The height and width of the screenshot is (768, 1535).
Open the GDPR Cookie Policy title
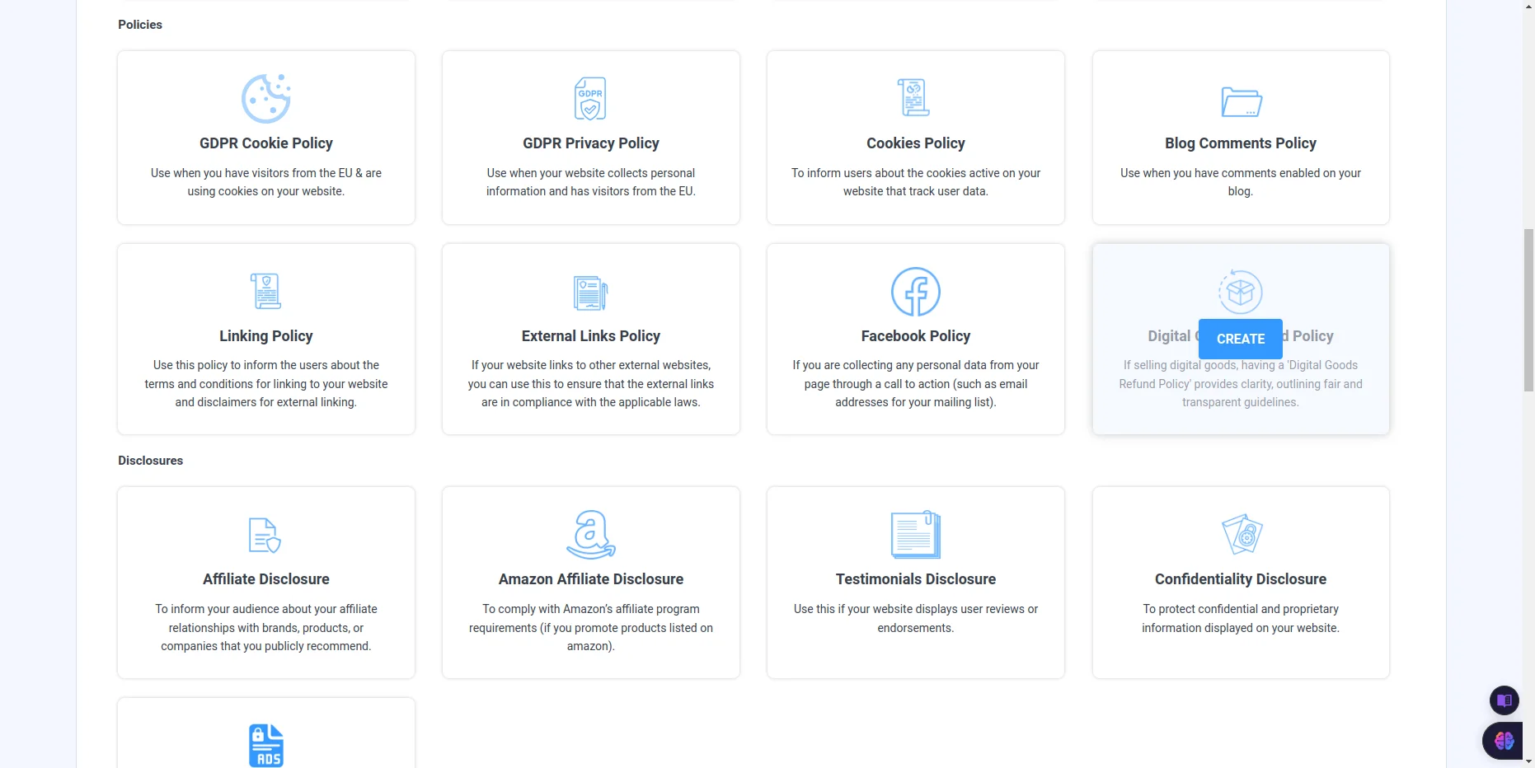(266, 143)
